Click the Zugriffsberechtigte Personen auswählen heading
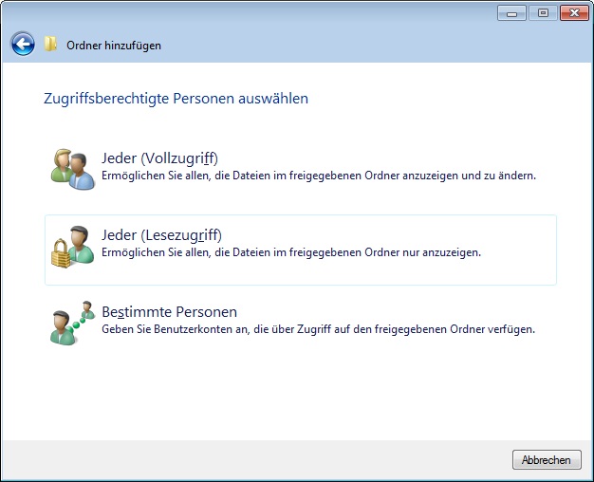The image size is (594, 482). (x=176, y=98)
